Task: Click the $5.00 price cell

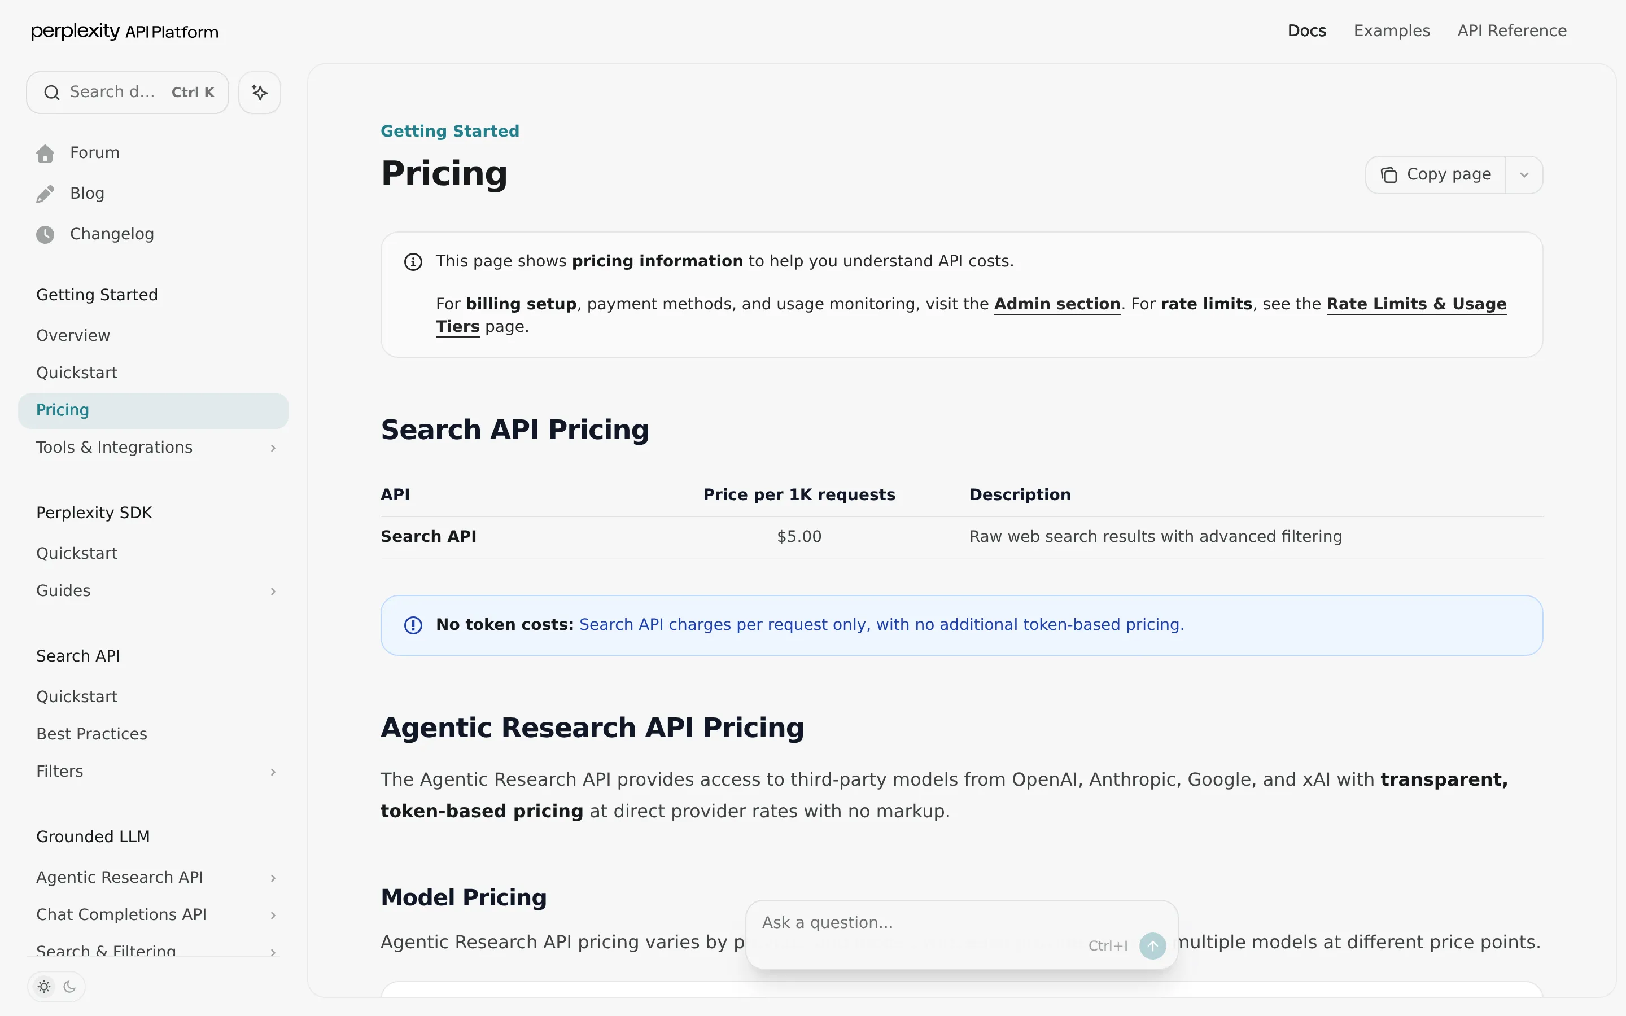Action: [799, 537]
